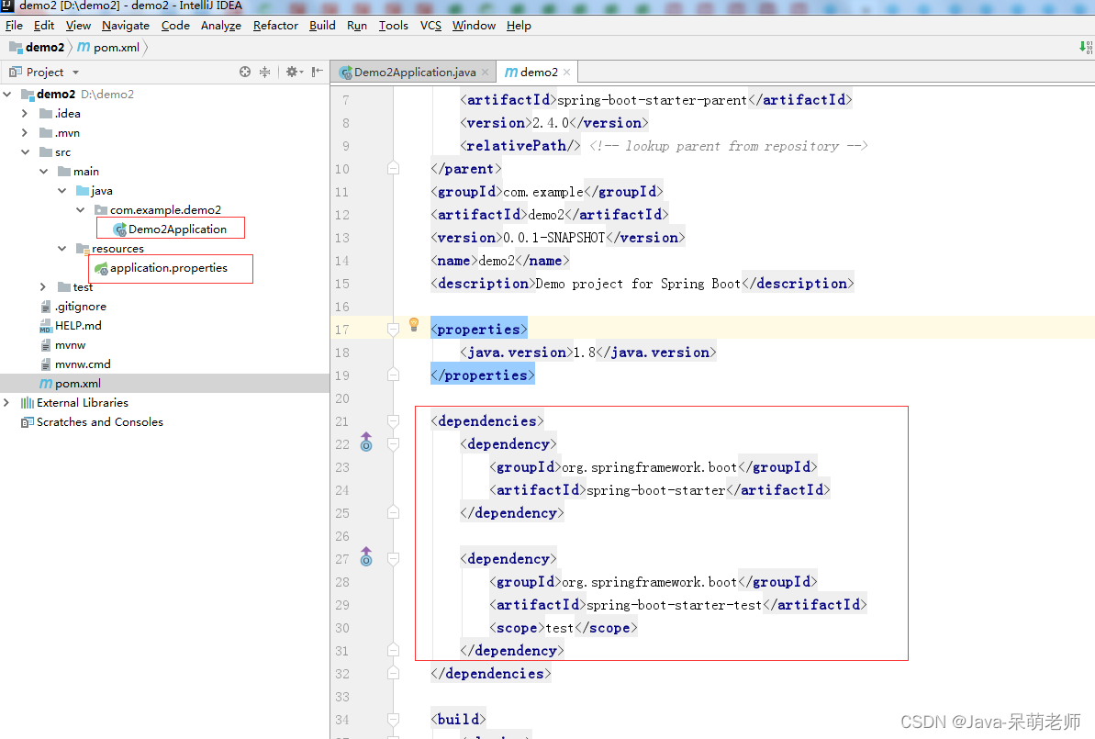
Task: Click the mvnw file icon
Action: (x=45, y=345)
